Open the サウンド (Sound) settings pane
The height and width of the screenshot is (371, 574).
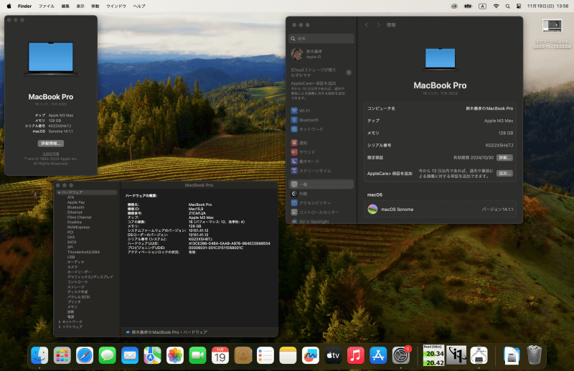pyautogui.click(x=307, y=152)
